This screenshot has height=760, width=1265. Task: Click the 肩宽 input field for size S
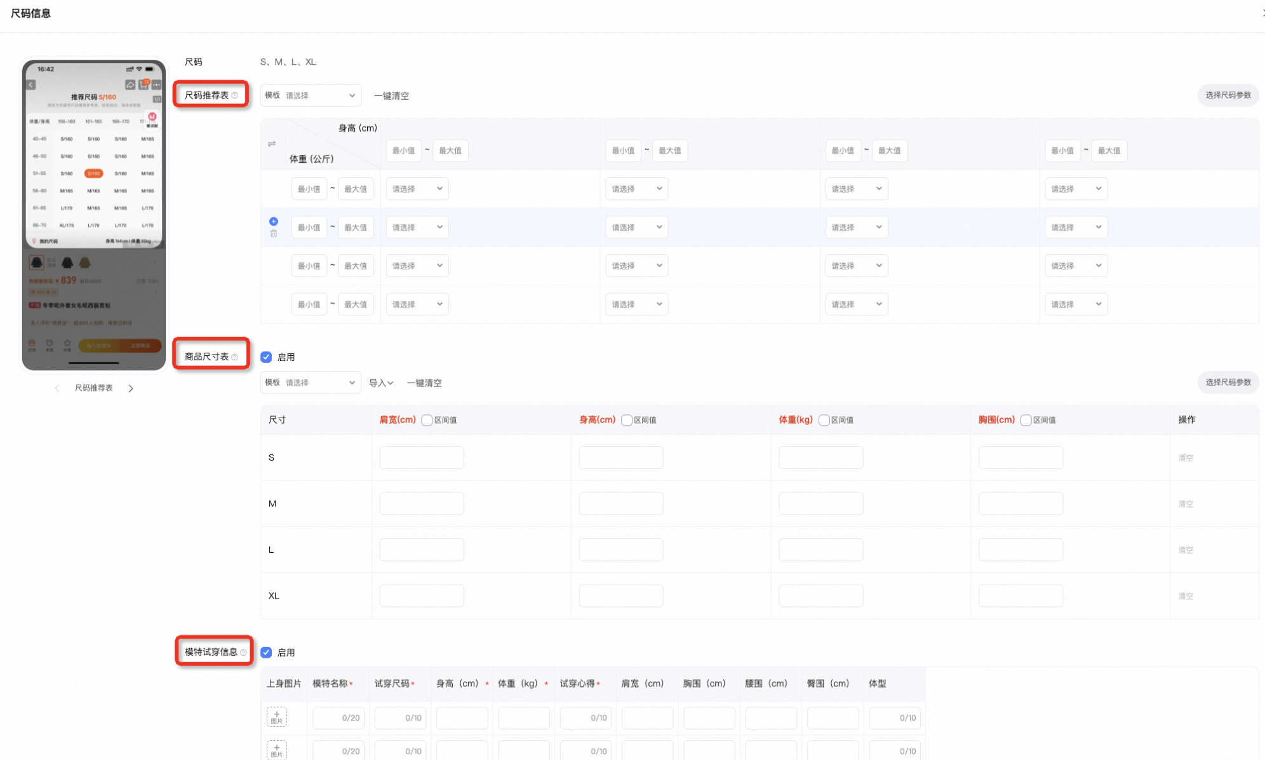point(422,458)
